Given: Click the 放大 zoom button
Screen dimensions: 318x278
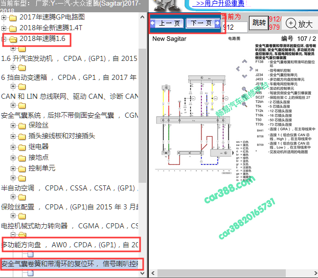Looking at the screenshot, I should (299, 24).
